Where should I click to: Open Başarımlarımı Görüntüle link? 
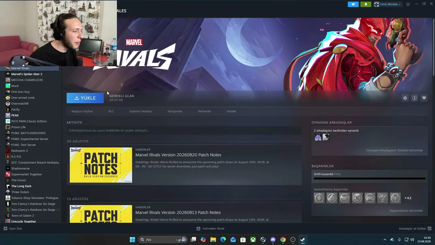pyautogui.click(x=406, y=211)
